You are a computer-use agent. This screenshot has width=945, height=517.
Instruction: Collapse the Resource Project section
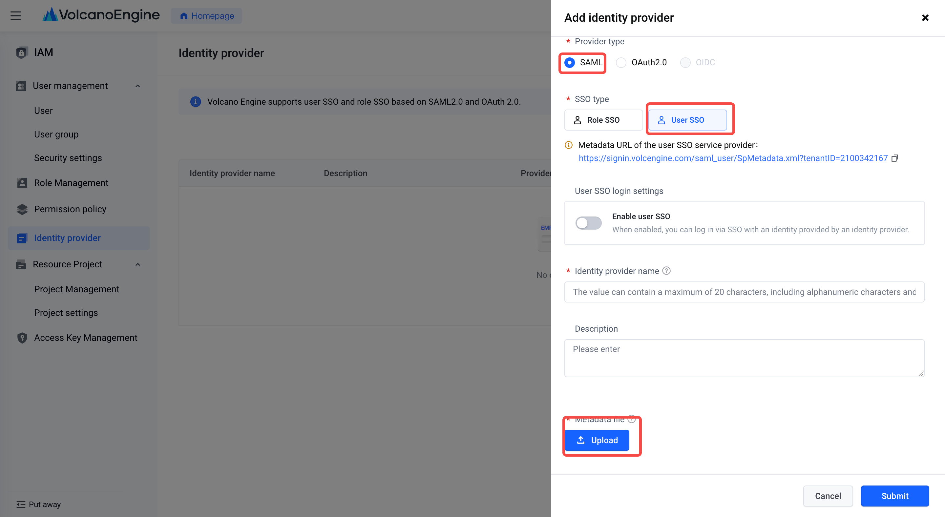(137, 264)
